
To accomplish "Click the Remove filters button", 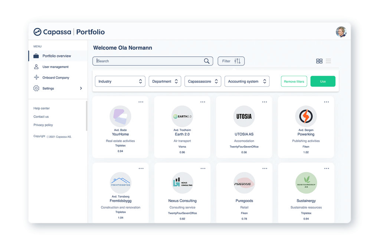I will (294, 81).
